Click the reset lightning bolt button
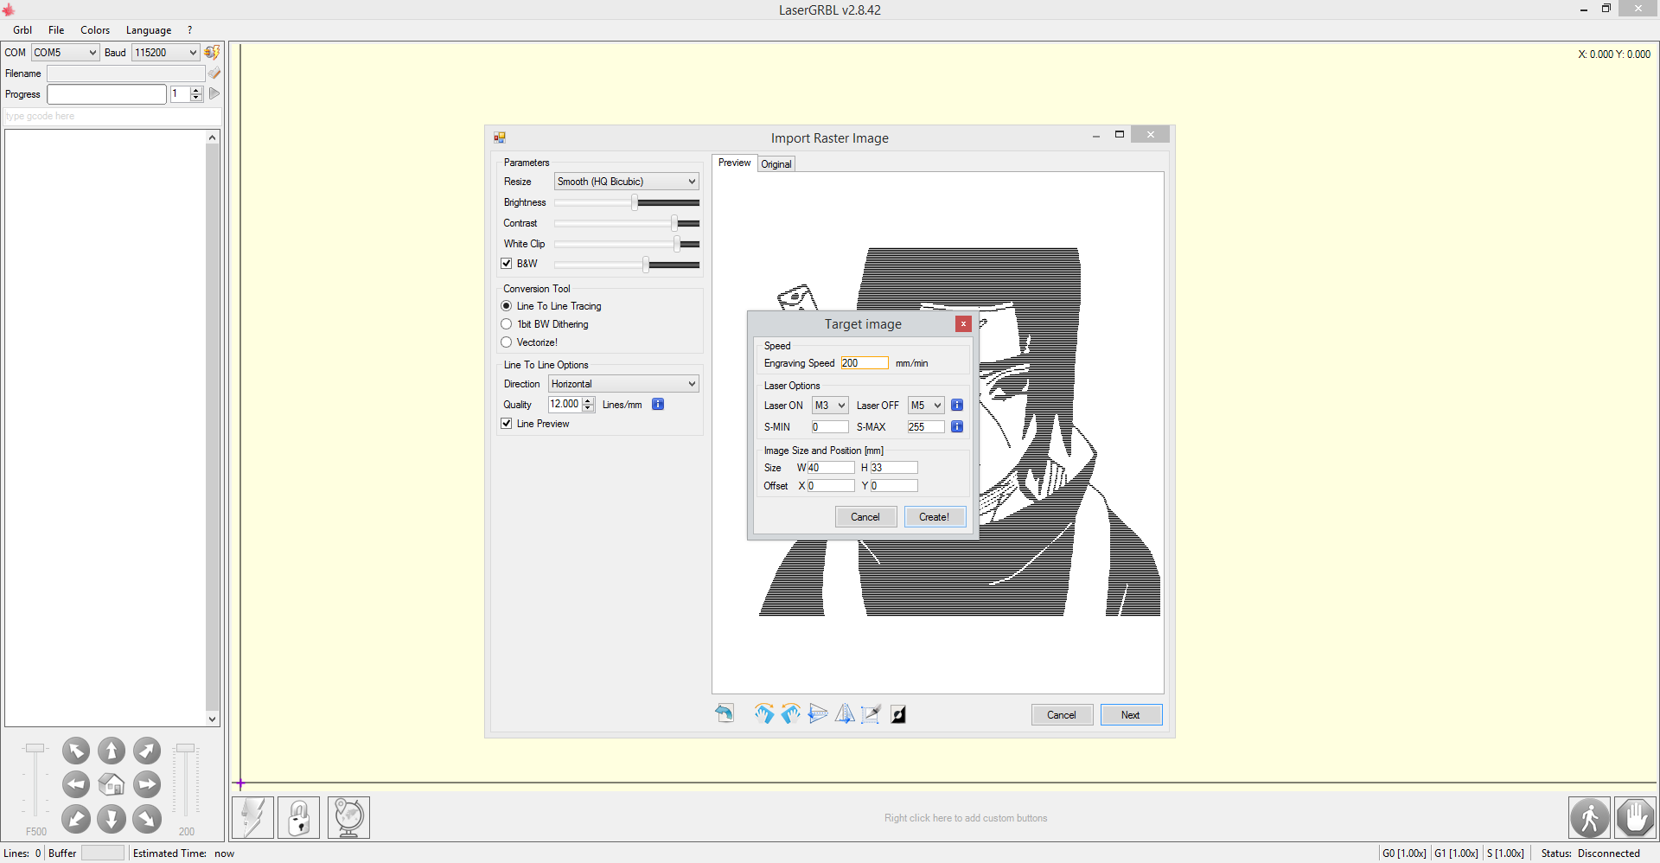Image resolution: width=1660 pixels, height=863 pixels. pyautogui.click(x=253, y=817)
